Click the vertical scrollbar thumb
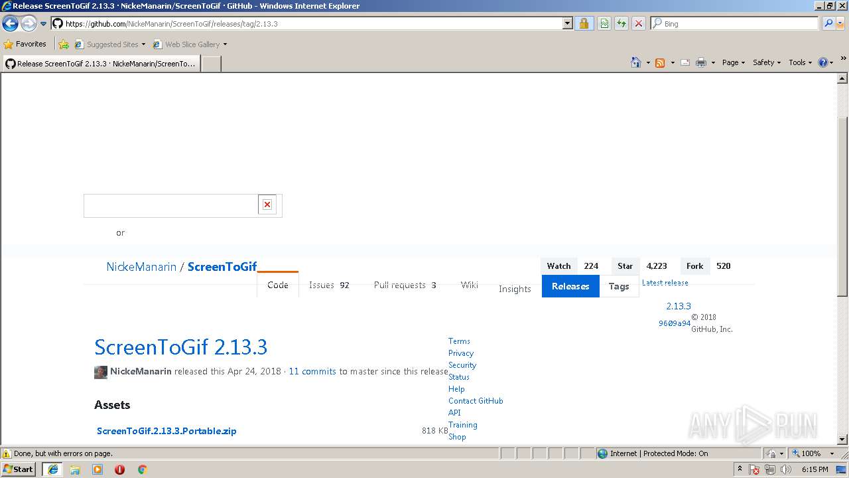849x478 pixels. coord(842,206)
